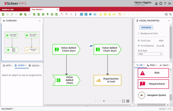Uncheck the Grid Color checkbox
This screenshot has width=173, height=111.
tap(139, 40)
